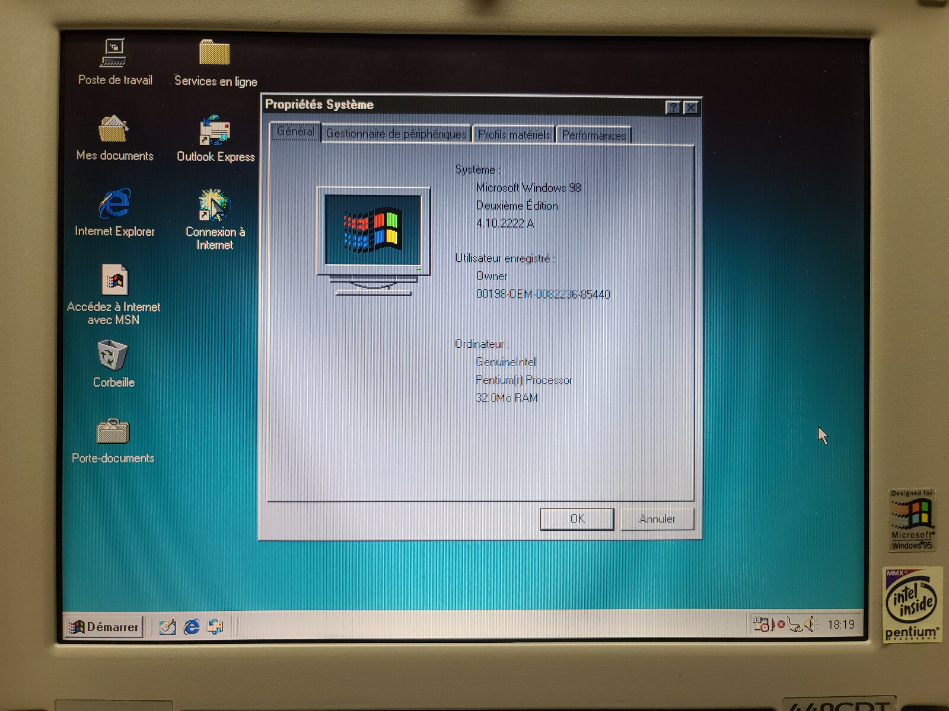
Task: Switch to the Général tab
Action: 295,132
